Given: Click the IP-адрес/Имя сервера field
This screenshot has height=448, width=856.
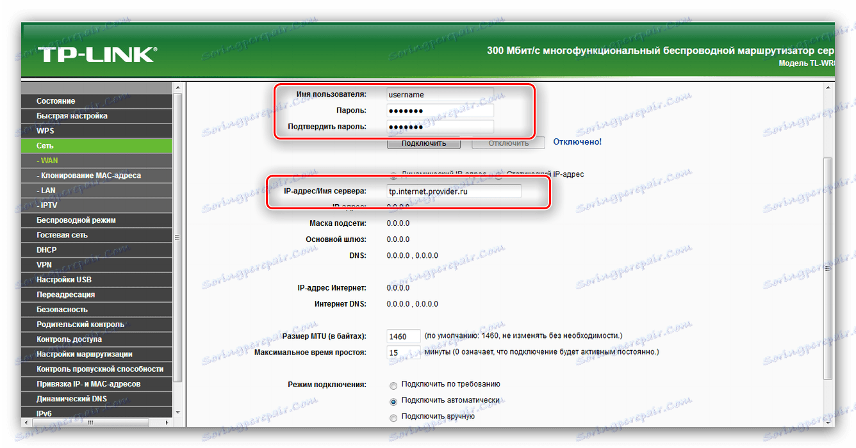Looking at the screenshot, I should (x=454, y=191).
